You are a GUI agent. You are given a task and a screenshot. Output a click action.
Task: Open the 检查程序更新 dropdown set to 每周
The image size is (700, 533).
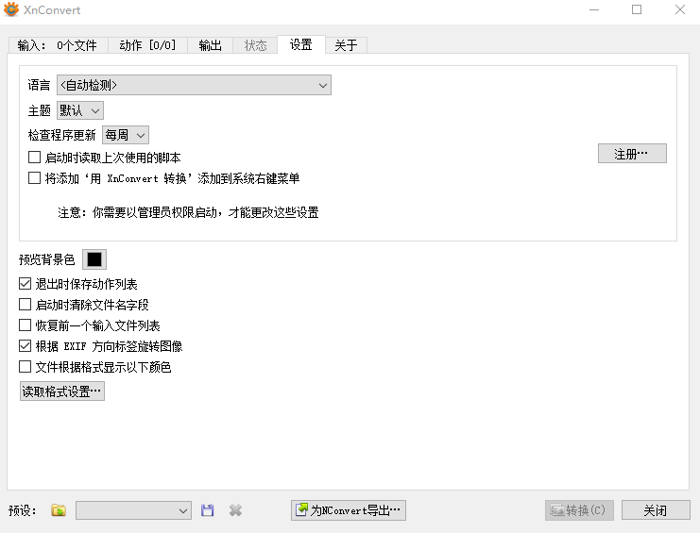[x=126, y=135]
